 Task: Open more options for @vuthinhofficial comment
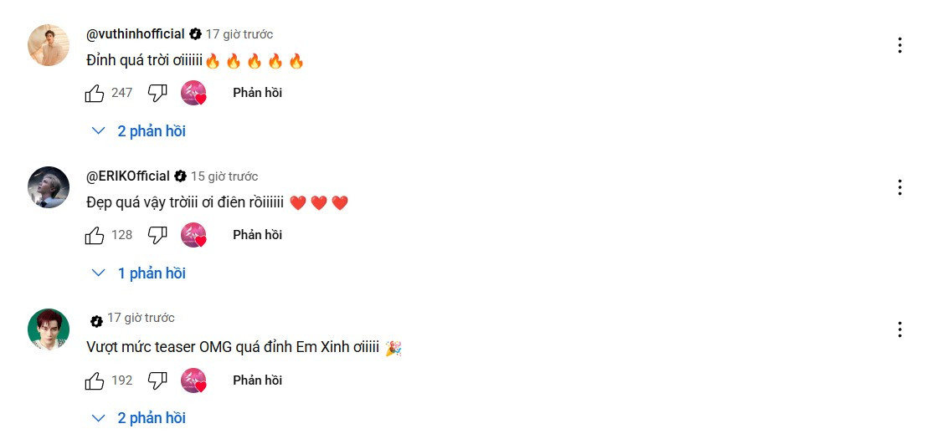(x=900, y=45)
